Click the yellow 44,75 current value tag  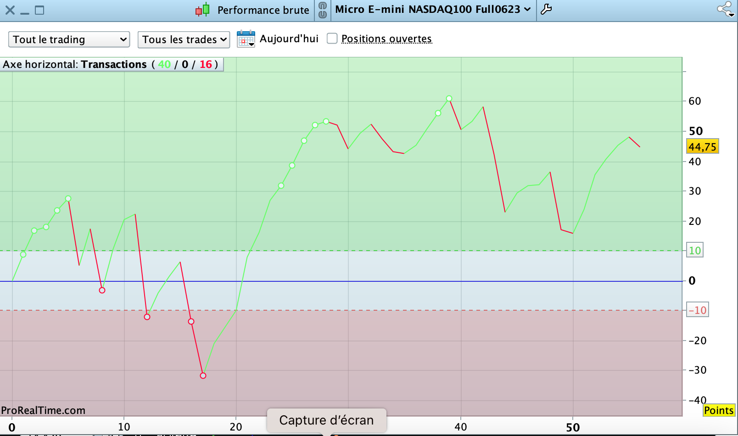coord(702,147)
